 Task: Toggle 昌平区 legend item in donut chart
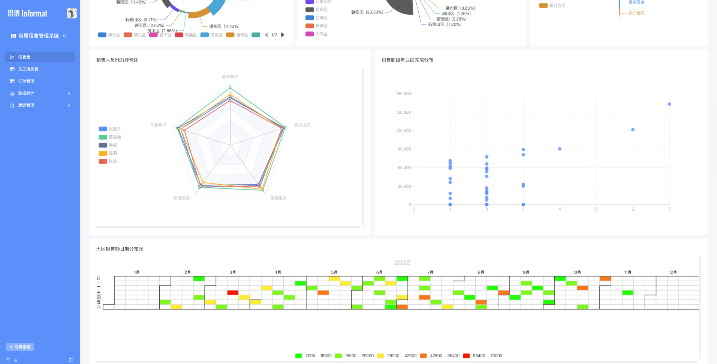tap(160, 35)
